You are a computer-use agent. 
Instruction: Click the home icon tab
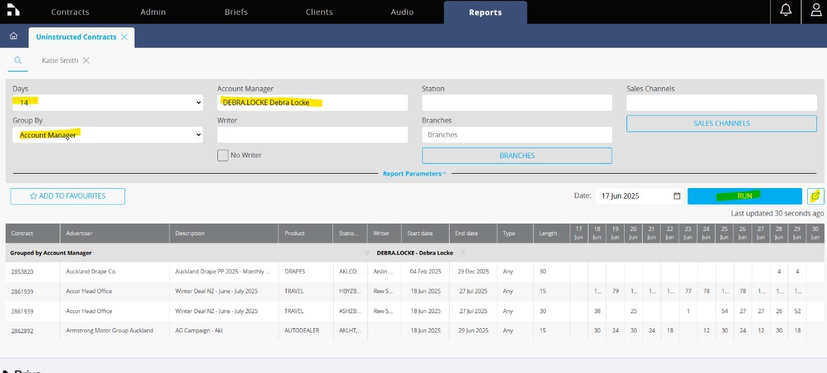pos(14,37)
